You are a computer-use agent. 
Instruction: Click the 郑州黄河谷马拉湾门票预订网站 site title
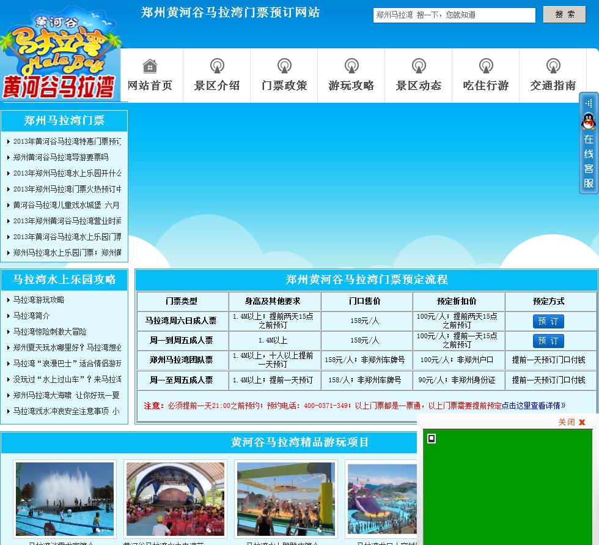pos(230,13)
